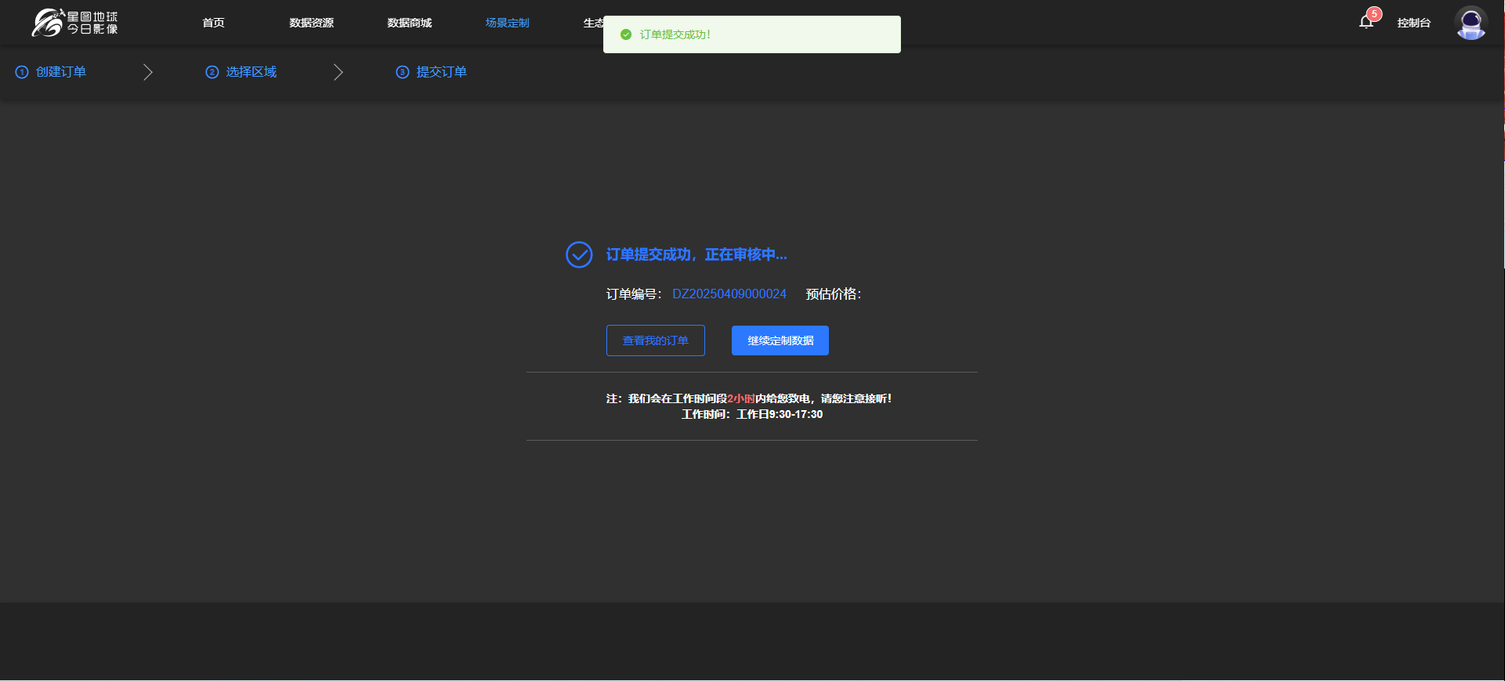The height and width of the screenshot is (681, 1505).
Task: Click the green check icon in the toast
Action: click(626, 34)
